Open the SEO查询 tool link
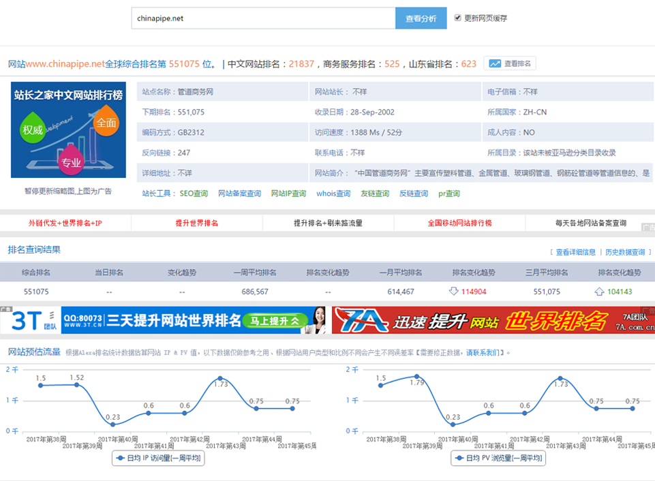The height and width of the screenshot is (481, 655). (x=194, y=193)
